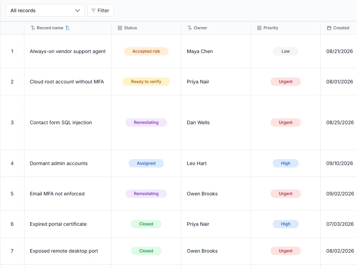Open record Dormant admin accounts

59,163
